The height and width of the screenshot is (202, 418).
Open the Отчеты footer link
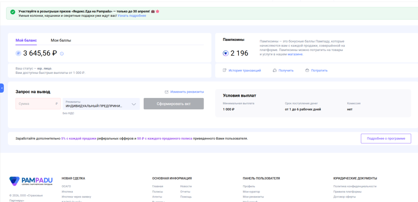(185, 192)
